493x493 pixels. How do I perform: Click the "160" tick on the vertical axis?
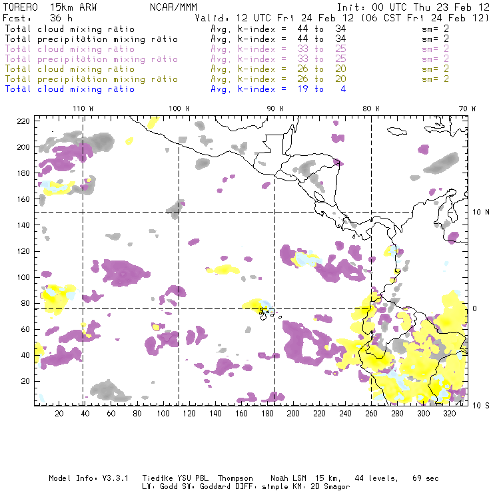tap(23, 199)
